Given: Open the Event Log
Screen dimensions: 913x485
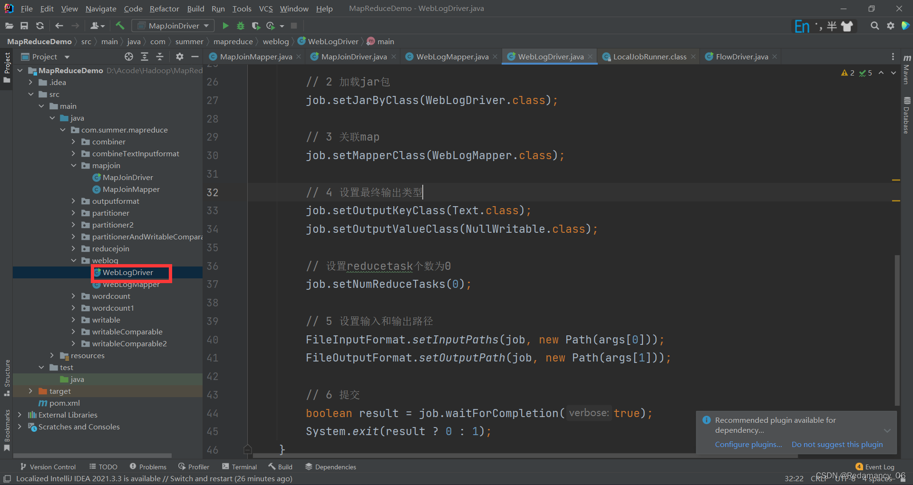Looking at the screenshot, I should pyautogui.click(x=874, y=467).
